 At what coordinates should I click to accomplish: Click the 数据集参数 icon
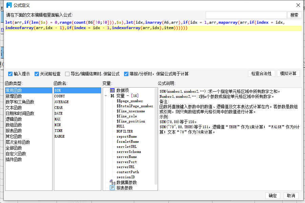click(112, 182)
